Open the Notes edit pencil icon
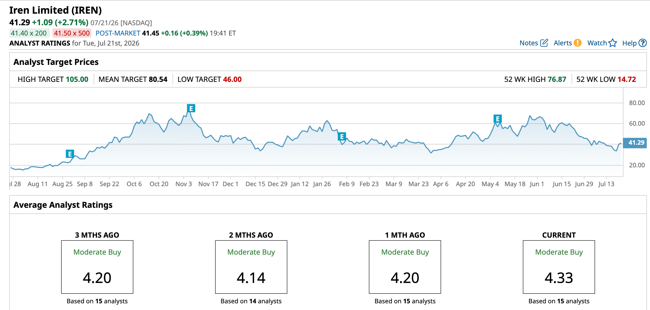 tap(544, 43)
